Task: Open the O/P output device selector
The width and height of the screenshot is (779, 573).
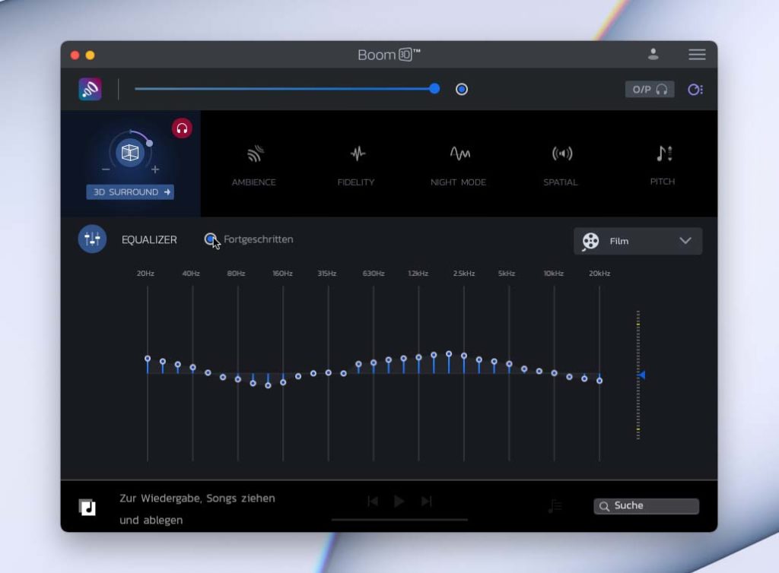Action: pos(649,89)
